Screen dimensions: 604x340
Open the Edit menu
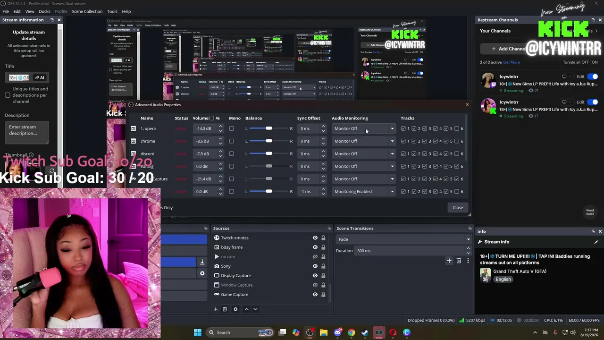[x=17, y=11]
